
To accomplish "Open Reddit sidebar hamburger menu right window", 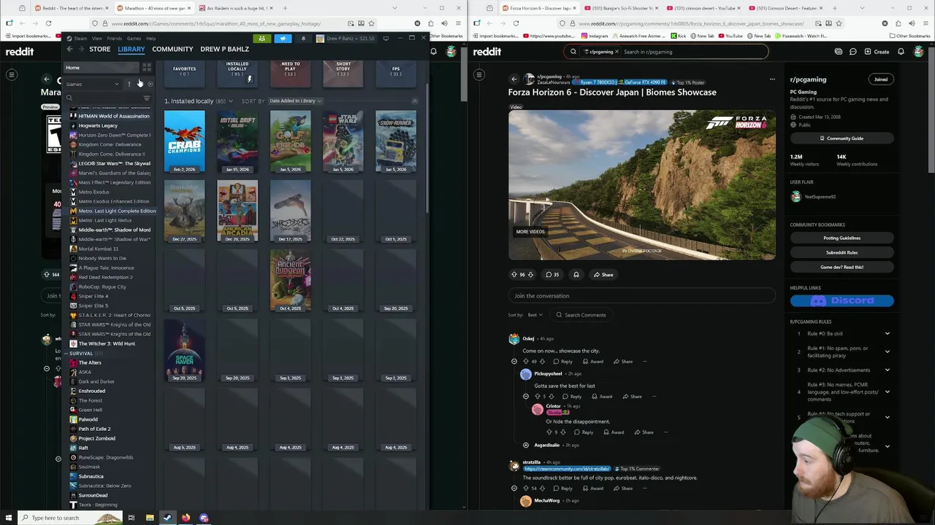I will click(x=479, y=74).
